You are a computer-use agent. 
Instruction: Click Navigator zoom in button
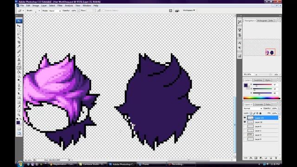[x=276, y=74]
